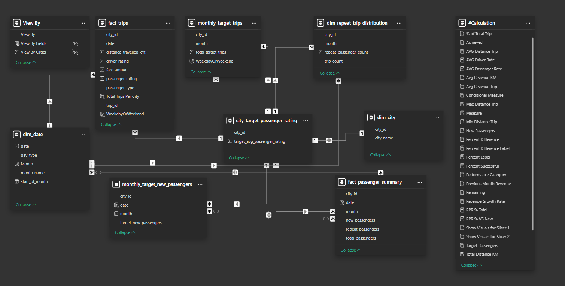Click the dim_city table database icon
565x286 pixels.
[371, 117]
